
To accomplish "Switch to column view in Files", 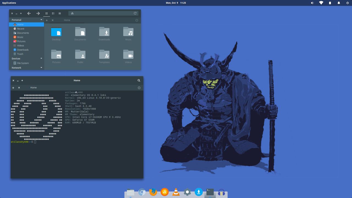I will [x=60, y=13].
